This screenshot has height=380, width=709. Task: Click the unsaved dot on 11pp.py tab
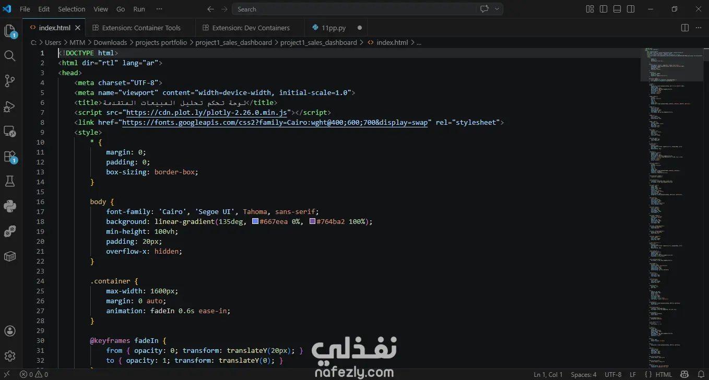360,28
